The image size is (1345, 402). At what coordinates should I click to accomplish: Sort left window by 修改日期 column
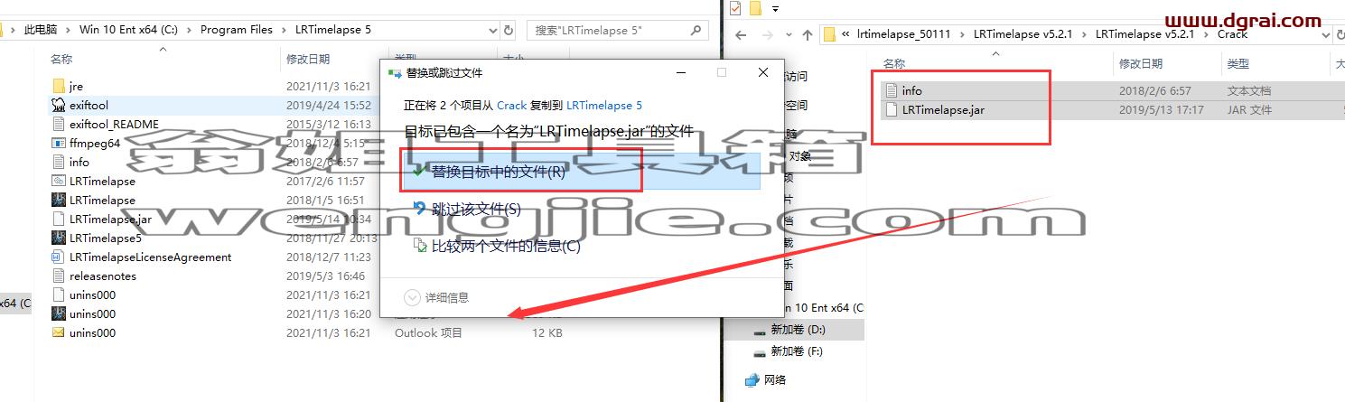click(310, 59)
